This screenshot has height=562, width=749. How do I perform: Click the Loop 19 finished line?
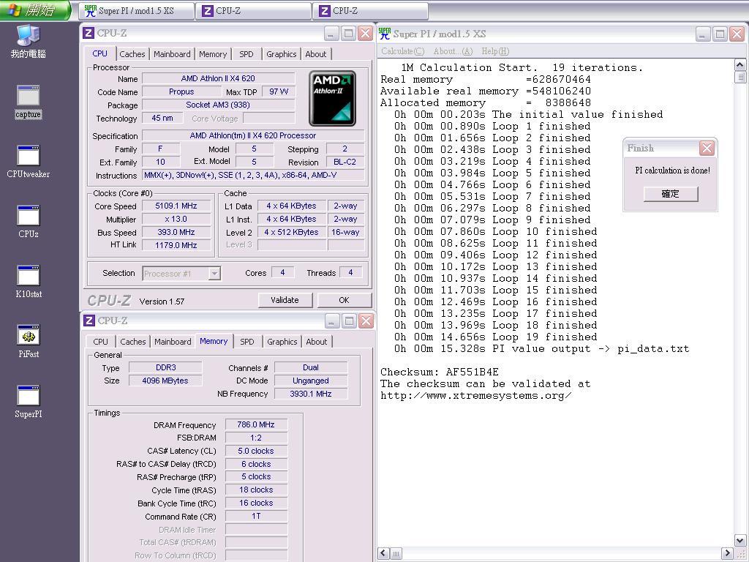495,337
